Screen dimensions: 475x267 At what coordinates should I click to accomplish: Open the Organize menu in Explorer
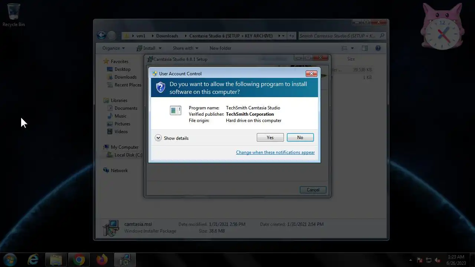pyautogui.click(x=114, y=48)
